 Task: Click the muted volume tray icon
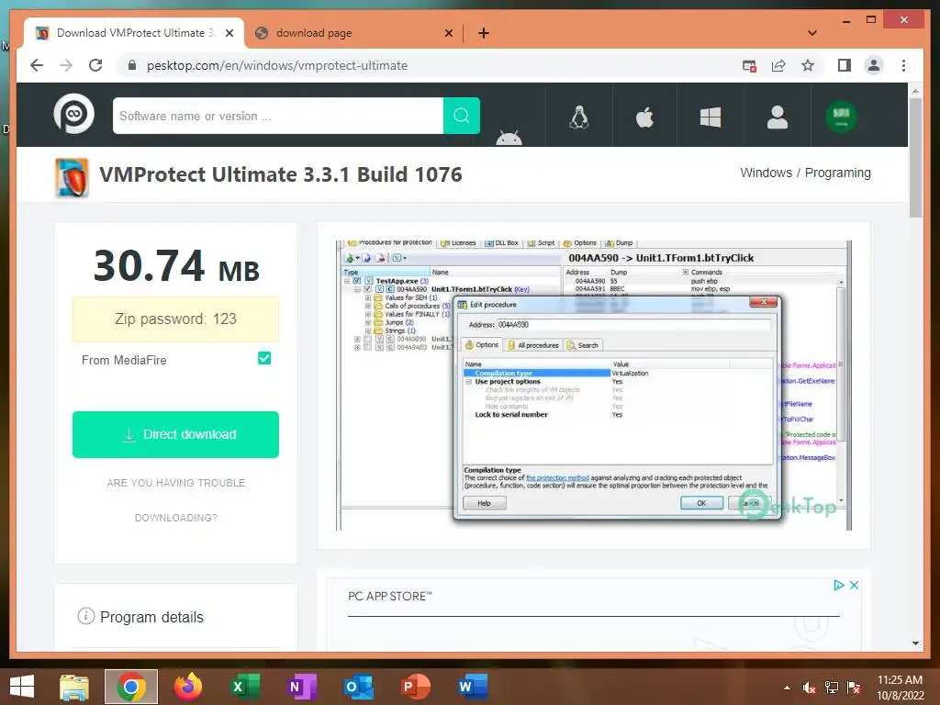pos(809,688)
